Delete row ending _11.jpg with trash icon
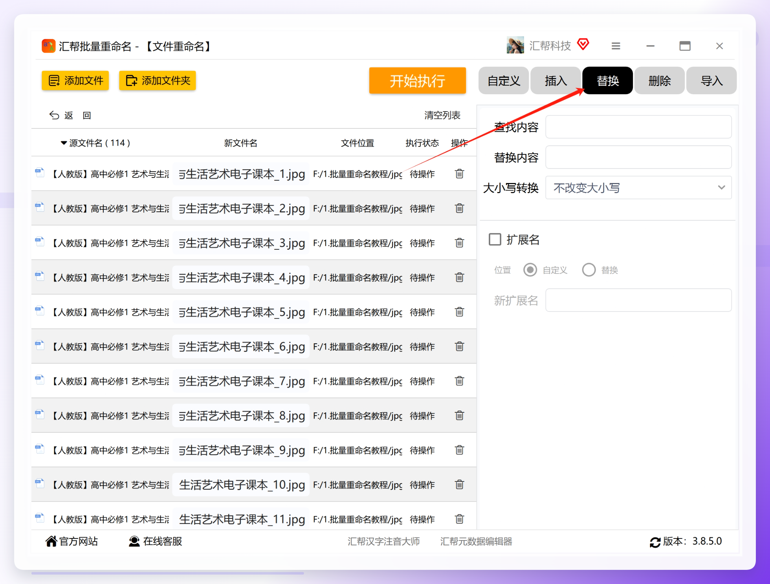This screenshot has height=584, width=770. click(x=459, y=519)
